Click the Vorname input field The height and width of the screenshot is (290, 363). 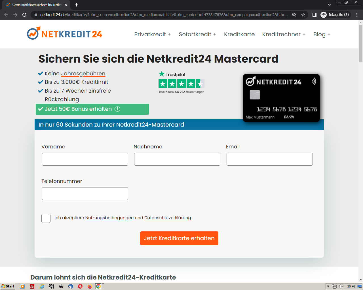click(85, 159)
